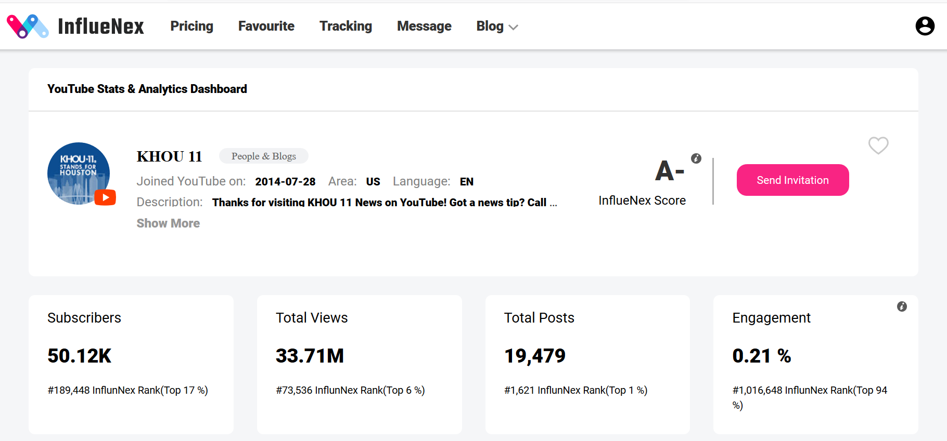Click the InflueNex brand name

[x=101, y=26]
